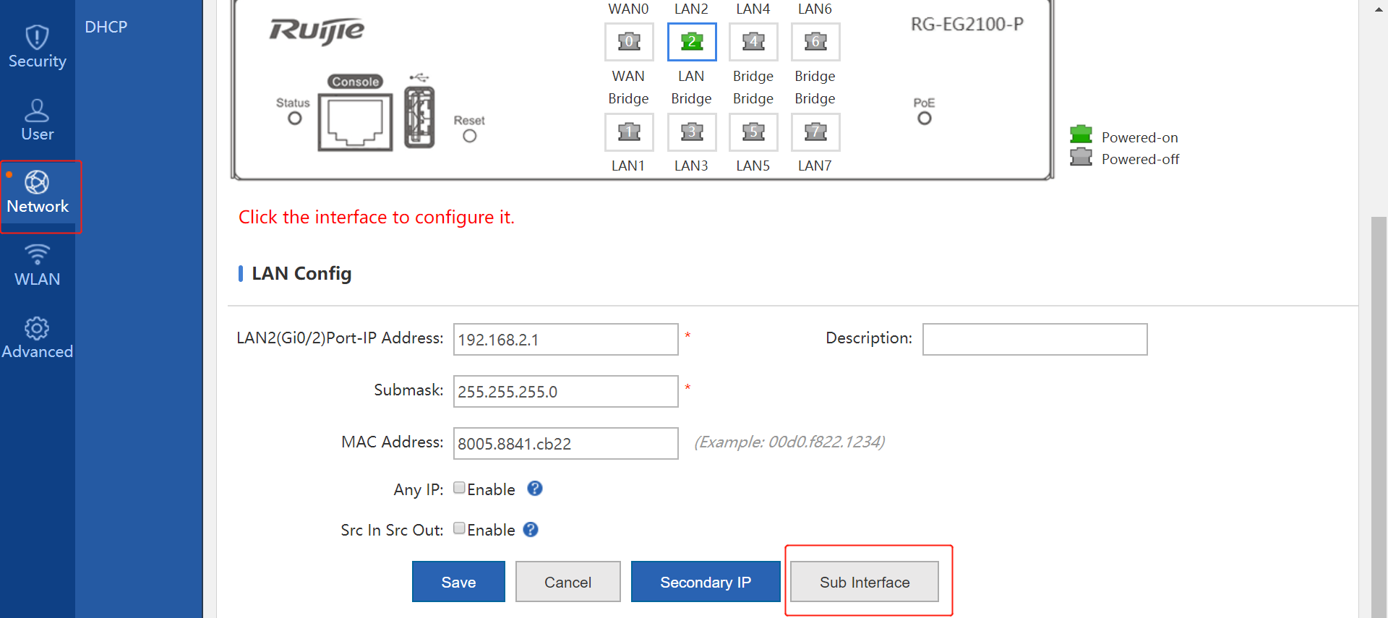
Task: Click the USB port graphic
Action: click(x=419, y=117)
